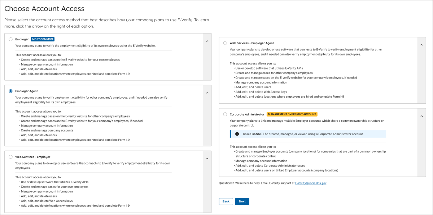Choose the Web Services - Employer Agent radio option
This screenshot has height=215, width=433.
[x=225, y=43]
